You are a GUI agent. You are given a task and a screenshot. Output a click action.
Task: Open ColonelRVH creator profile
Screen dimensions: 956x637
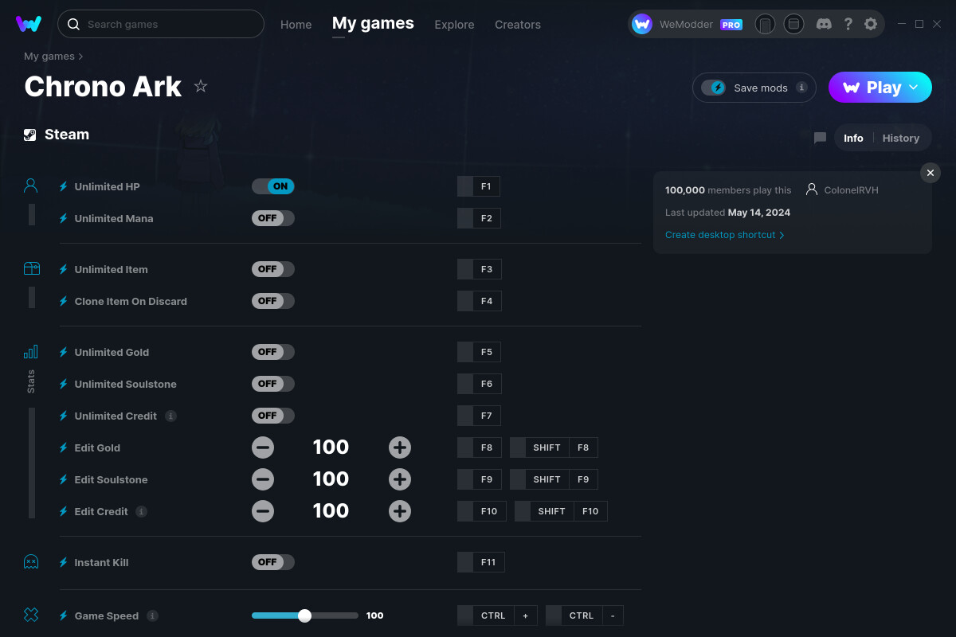click(843, 190)
